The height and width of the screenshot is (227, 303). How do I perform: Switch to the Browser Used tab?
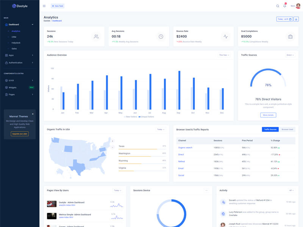point(287,129)
